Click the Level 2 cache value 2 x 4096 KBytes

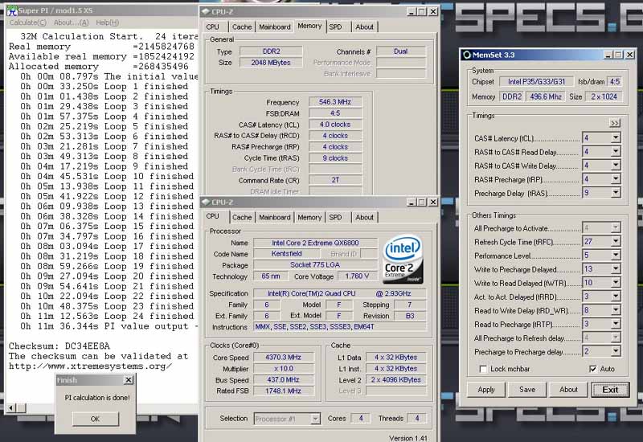(x=395, y=379)
